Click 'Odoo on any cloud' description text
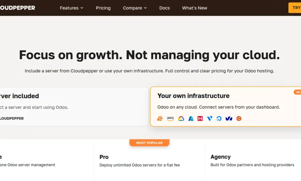Viewport: 301px width, 181px height. pos(219,107)
